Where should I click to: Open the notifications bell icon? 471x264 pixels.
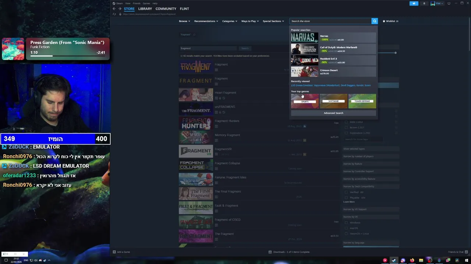click(x=424, y=3)
